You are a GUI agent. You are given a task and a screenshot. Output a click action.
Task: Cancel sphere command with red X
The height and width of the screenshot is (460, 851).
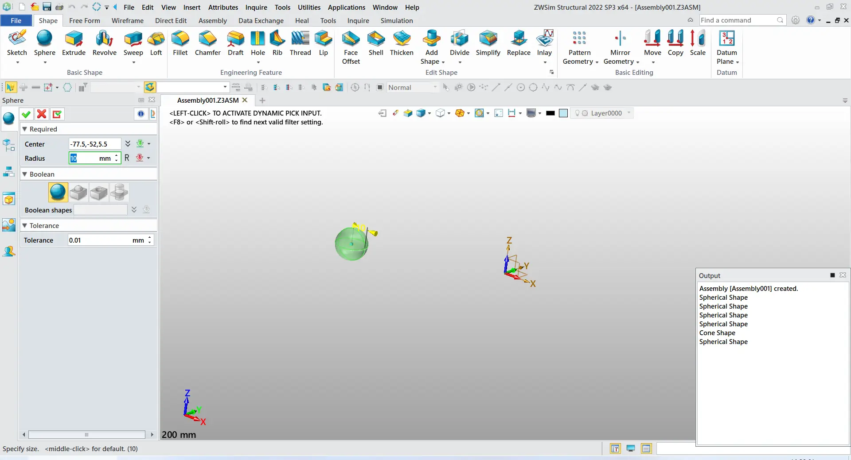pyautogui.click(x=42, y=114)
